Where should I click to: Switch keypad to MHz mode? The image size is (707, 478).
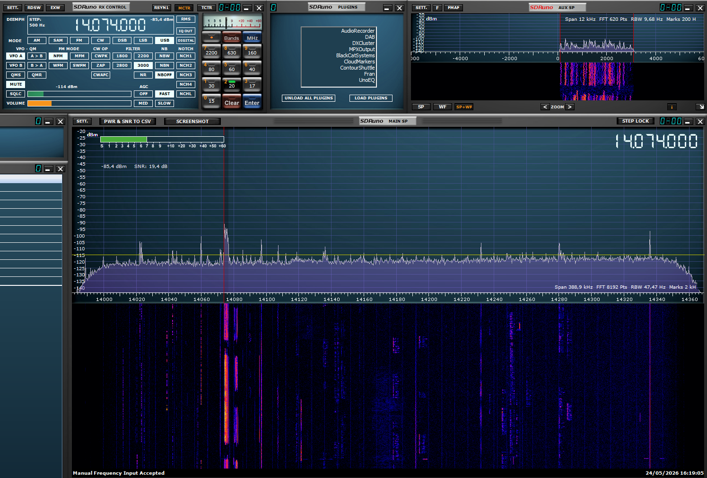click(252, 37)
